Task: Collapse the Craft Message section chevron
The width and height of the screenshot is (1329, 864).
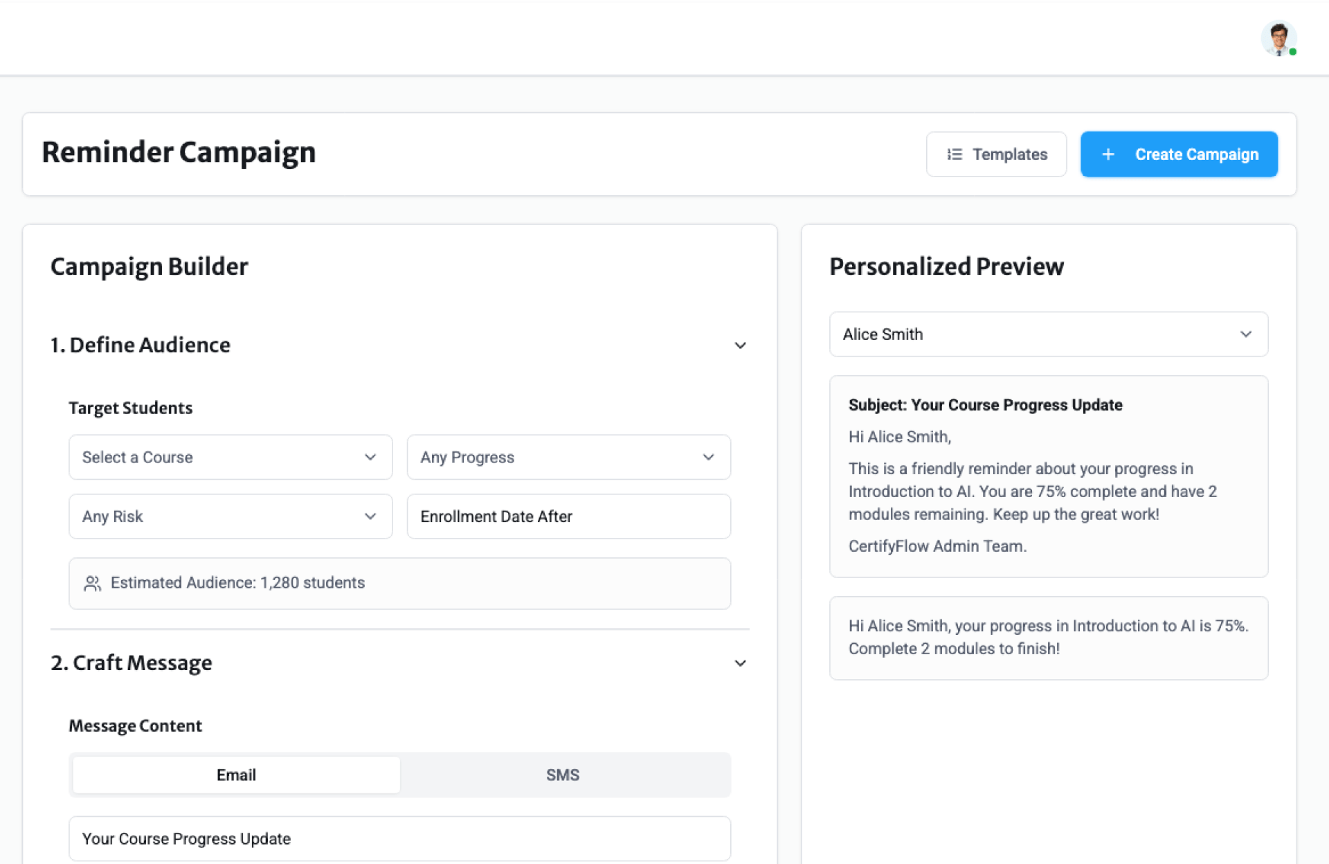Action: [740, 663]
